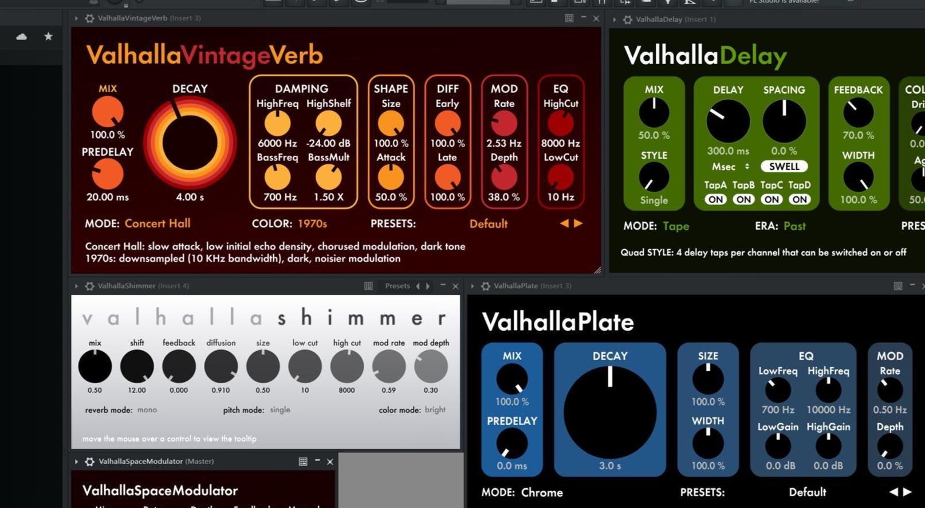This screenshot has width=925, height=508.
Task: Expand ValhallaSpaceModulator window menu triangle
Action: pos(76,462)
